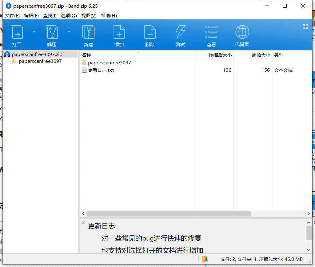The width and height of the screenshot is (315, 267).
Task: Select paperscanfree3097.zip in tree
Action: tap(37, 55)
